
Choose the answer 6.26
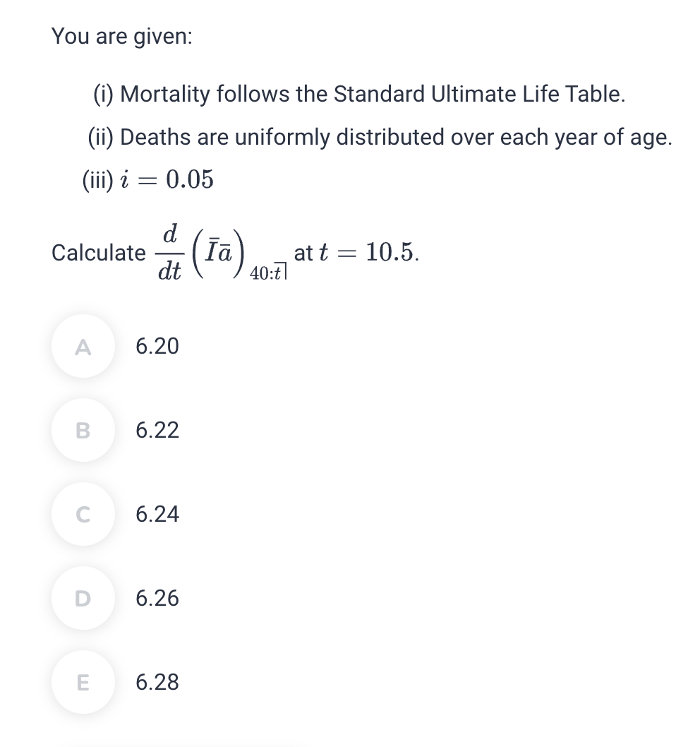[157, 598]
